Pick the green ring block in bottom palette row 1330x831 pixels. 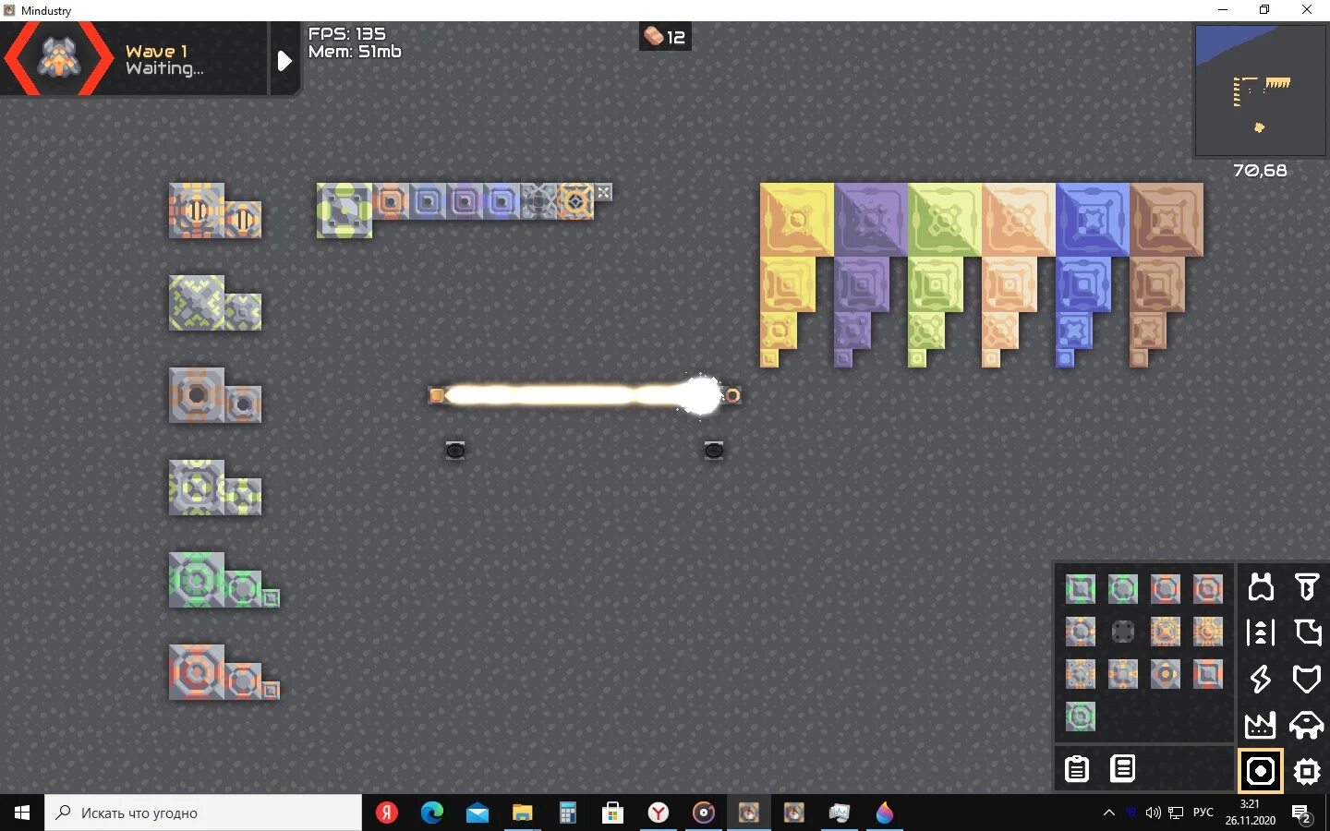click(1080, 716)
